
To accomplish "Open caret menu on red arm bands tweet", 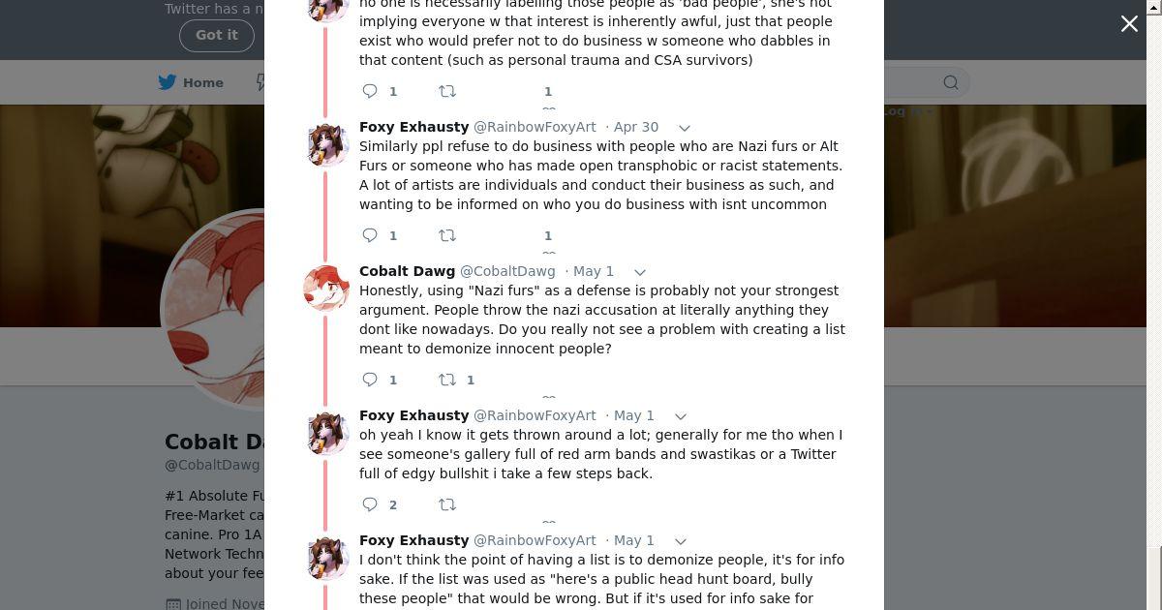I will point(680,416).
